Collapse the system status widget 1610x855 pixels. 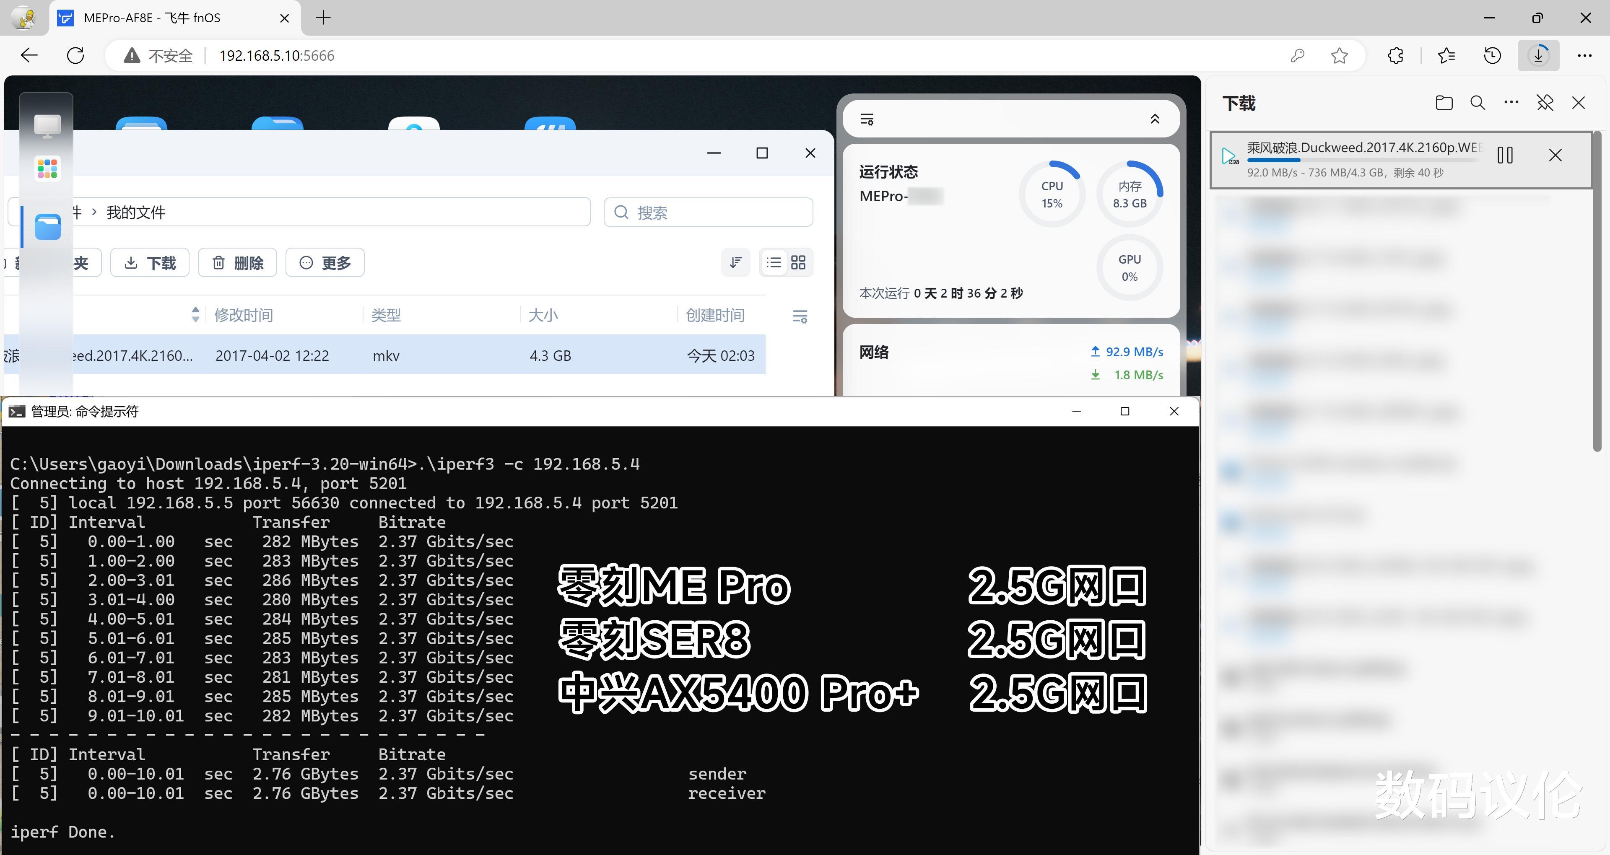pos(1155,119)
